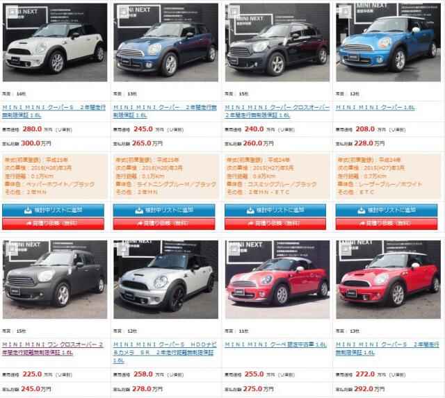Open the red Cooper S car photo
The width and height of the screenshot is (445, 398).
(388, 279)
